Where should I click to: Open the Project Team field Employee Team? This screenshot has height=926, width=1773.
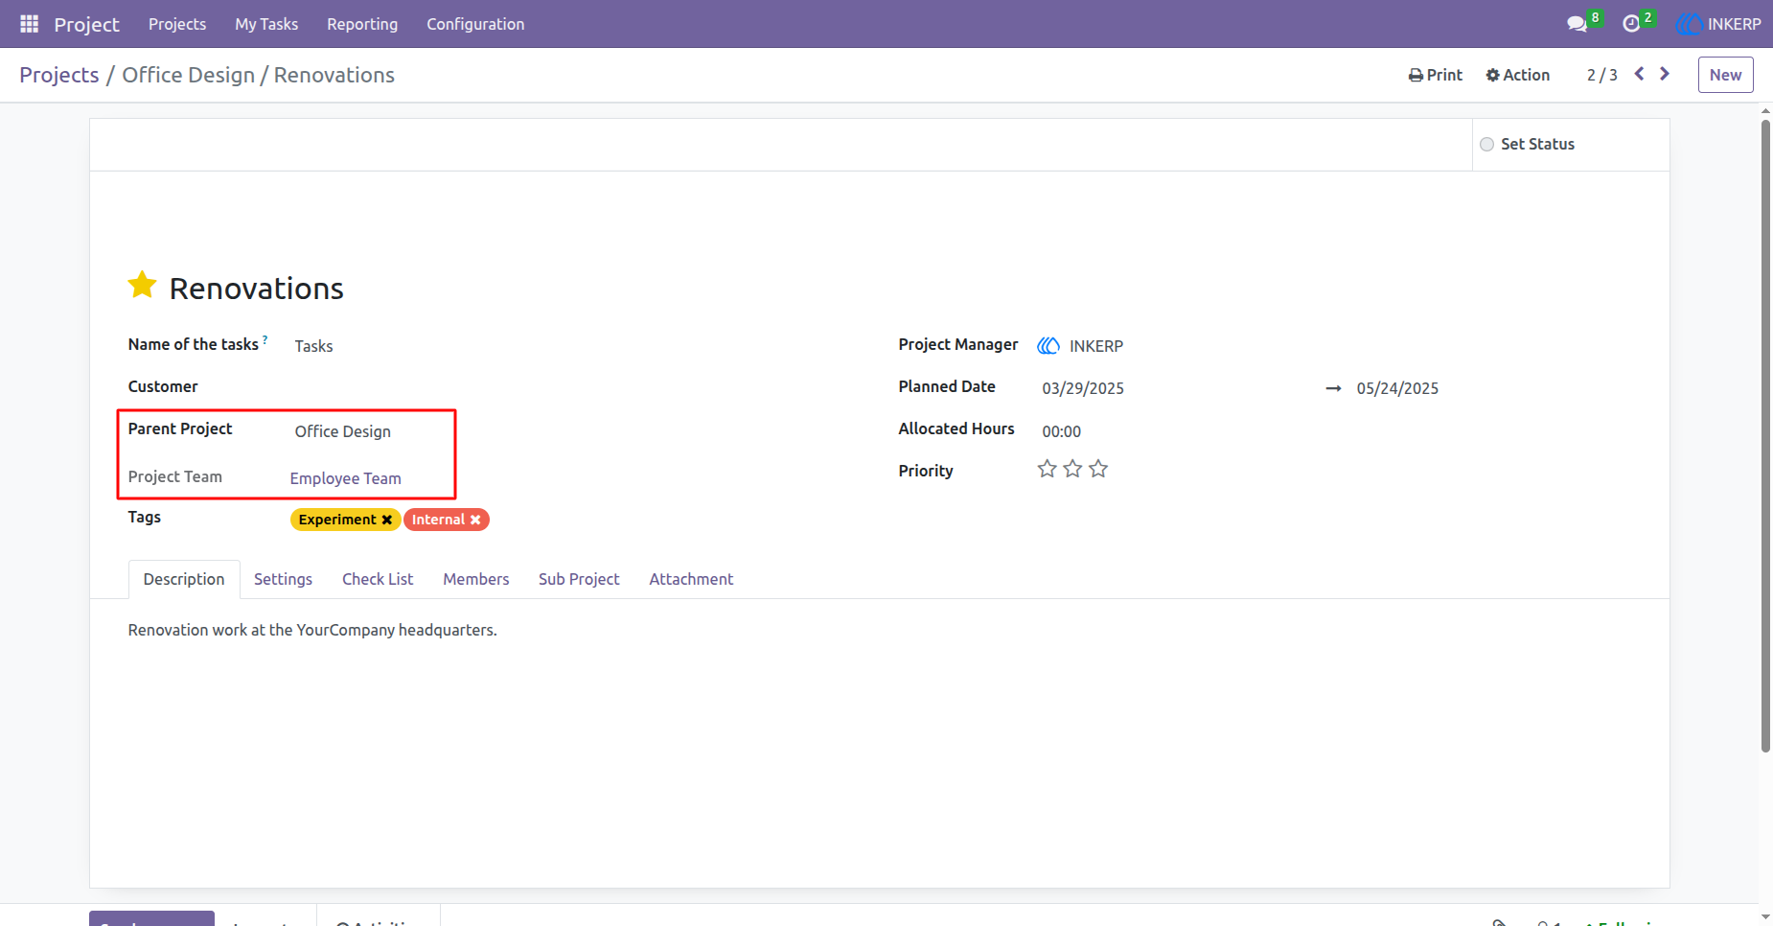point(346,478)
